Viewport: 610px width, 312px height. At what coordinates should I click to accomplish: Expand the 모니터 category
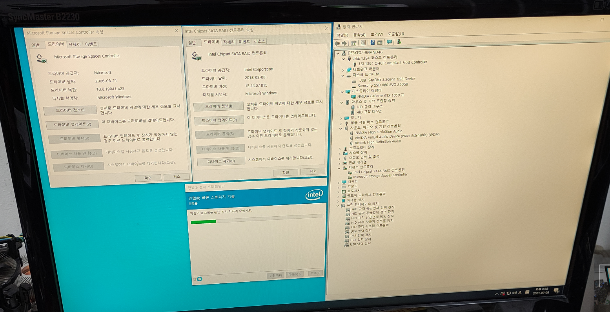341,118
